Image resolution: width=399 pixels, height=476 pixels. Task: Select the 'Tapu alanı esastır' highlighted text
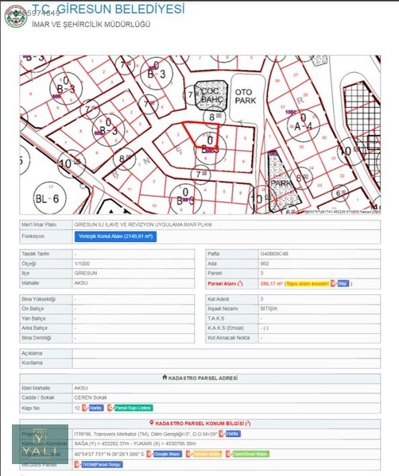pyautogui.click(x=308, y=283)
